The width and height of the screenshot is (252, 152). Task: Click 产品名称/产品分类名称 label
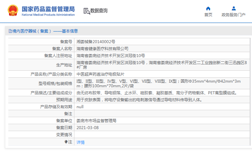(51, 74)
